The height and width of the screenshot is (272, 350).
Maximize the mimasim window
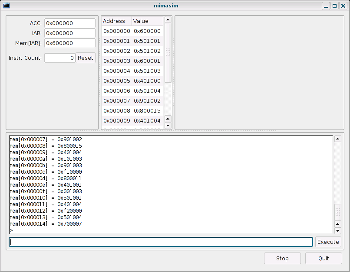(x=334, y=6)
